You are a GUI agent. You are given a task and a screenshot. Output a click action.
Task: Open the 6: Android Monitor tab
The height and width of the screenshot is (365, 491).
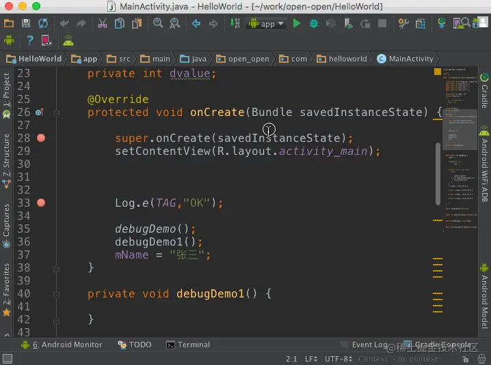62,345
